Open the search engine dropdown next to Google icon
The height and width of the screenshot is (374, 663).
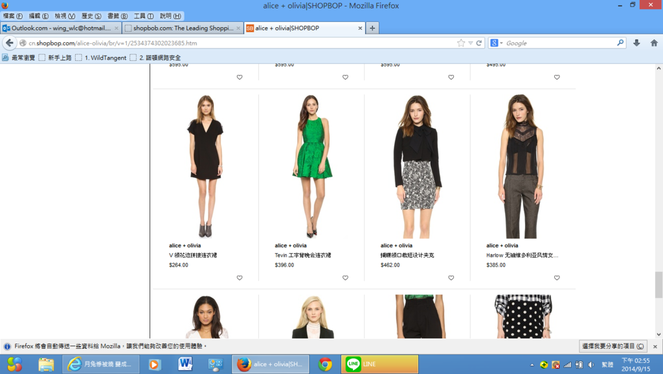click(x=501, y=43)
